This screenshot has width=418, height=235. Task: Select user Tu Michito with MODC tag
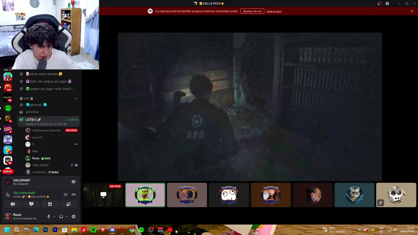(x=39, y=172)
